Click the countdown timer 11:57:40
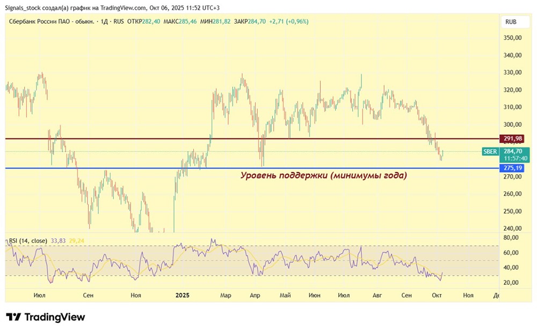537x332 pixels. click(515, 158)
